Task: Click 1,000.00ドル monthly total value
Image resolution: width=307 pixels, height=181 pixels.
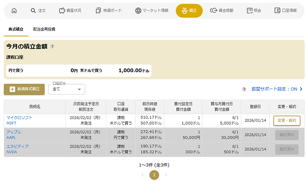Action: pyautogui.click(x=134, y=71)
